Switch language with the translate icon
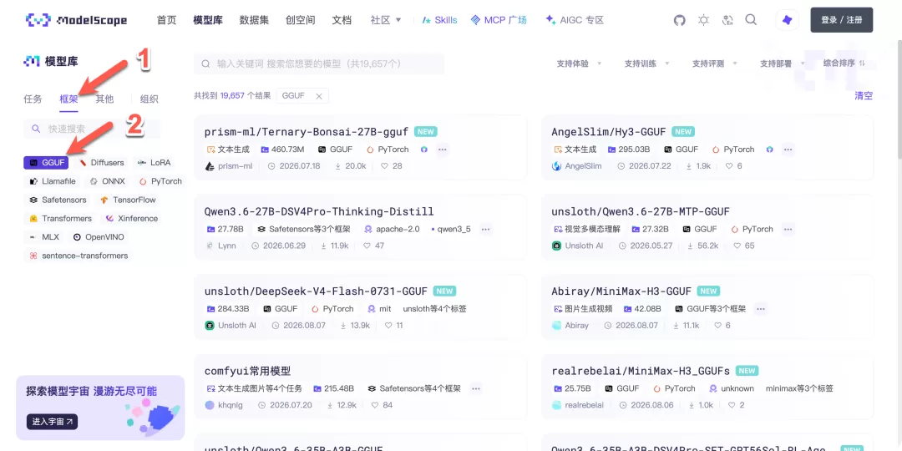Image resolution: width=902 pixels, height=451 pixels. click(727, 20)
